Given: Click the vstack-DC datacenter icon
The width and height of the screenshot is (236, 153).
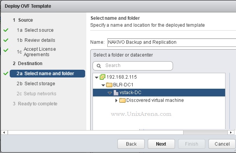Looking at the screenshot, I should (116, 93).
